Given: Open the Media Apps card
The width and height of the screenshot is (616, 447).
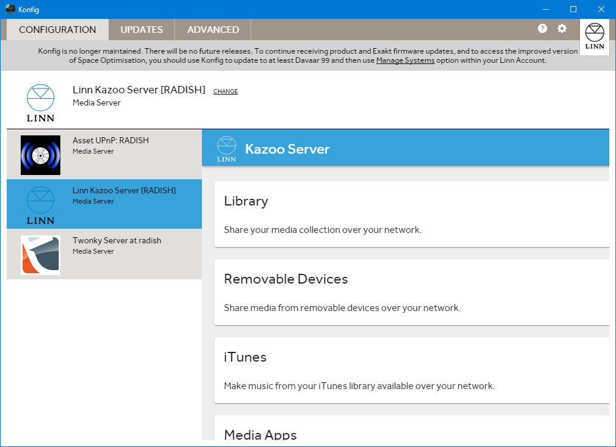Looking at the screenshot, I should click(x=411, y=428).
